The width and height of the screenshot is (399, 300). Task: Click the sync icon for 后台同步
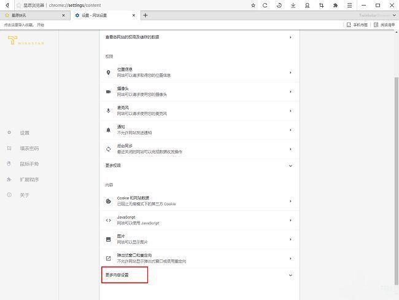[x=109, y=149]
